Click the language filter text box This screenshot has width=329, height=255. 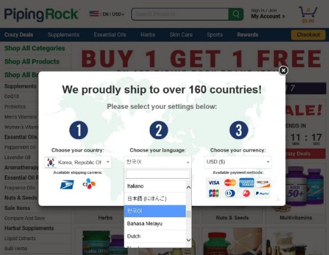pos(158,174)
